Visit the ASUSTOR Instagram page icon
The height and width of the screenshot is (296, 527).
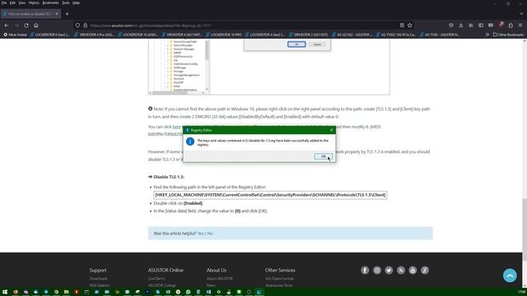377,271
